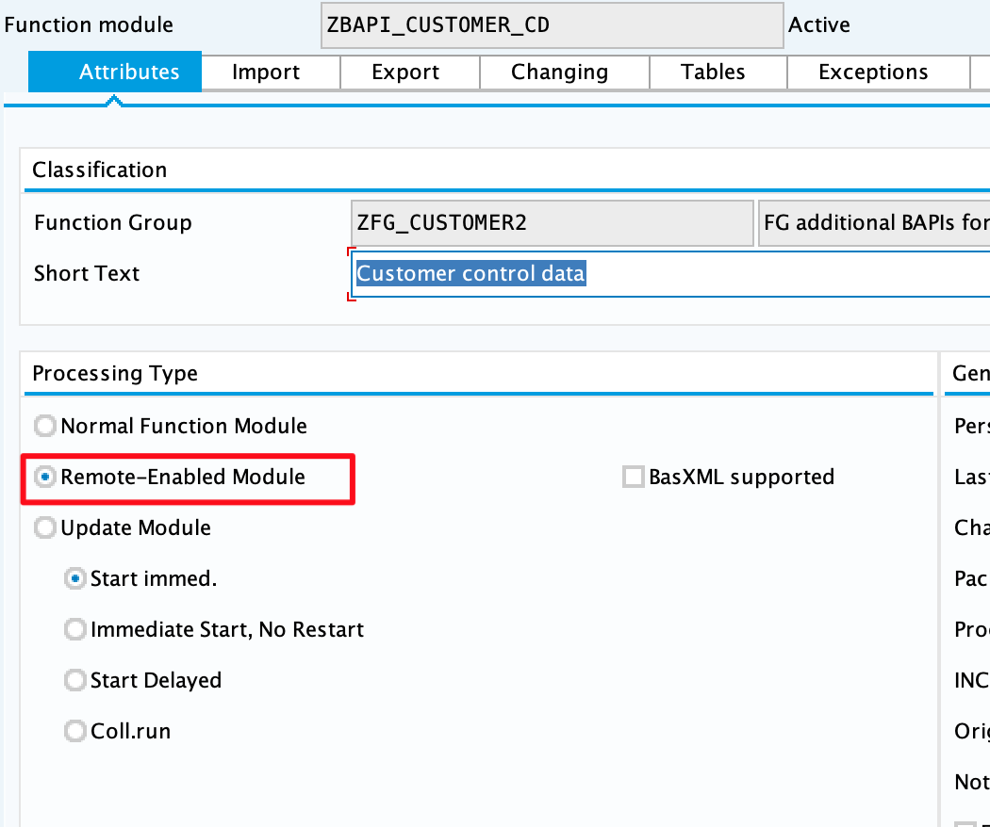
Task: Select the Start Delayed option
Action: pyautogui.click(x=75, y=681)
